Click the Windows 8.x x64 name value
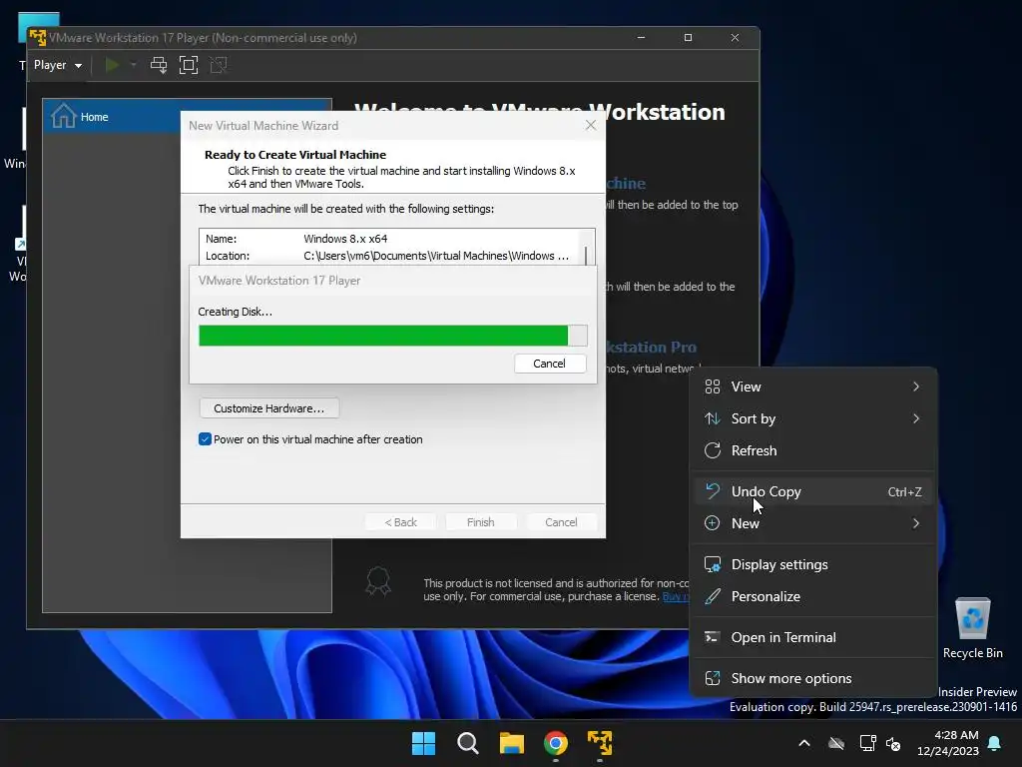 click(x=345, y=239)
